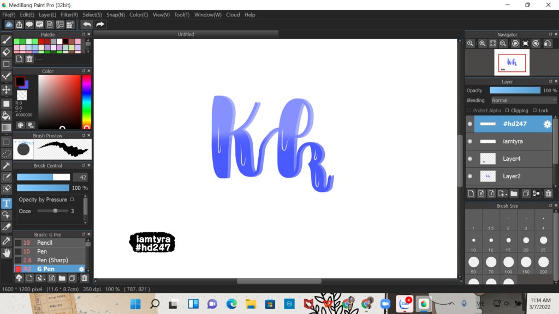Select the Eraser tool
This screenshot has width=559, height=314.
[7, 52]
